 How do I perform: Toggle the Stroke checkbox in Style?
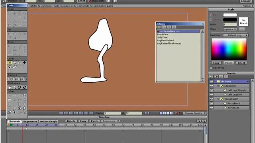[211, 20]
